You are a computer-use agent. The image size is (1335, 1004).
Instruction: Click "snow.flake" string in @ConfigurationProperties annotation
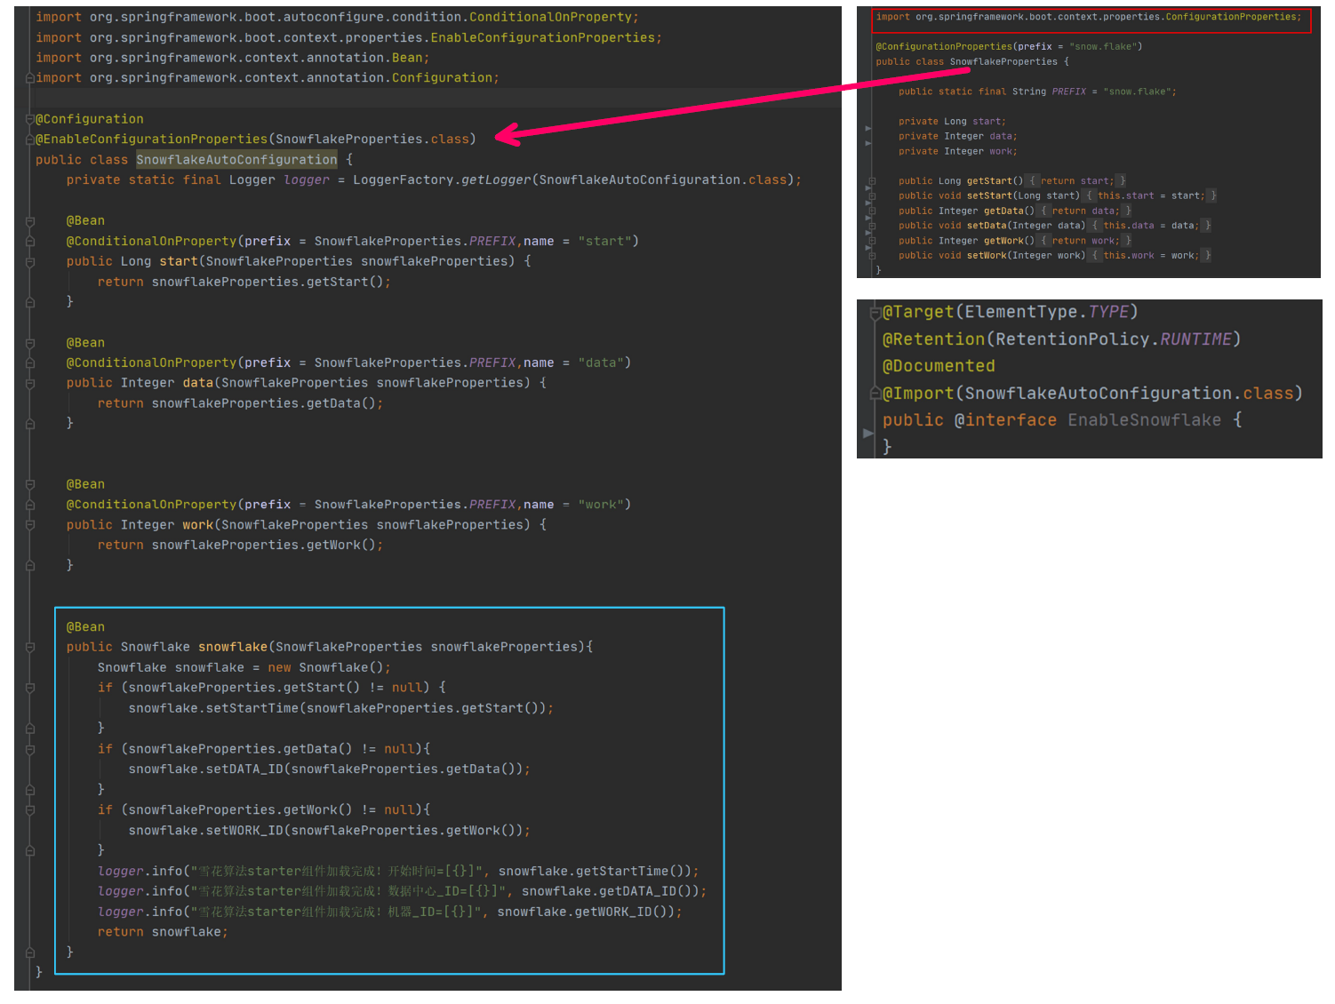pos(1102,47)
